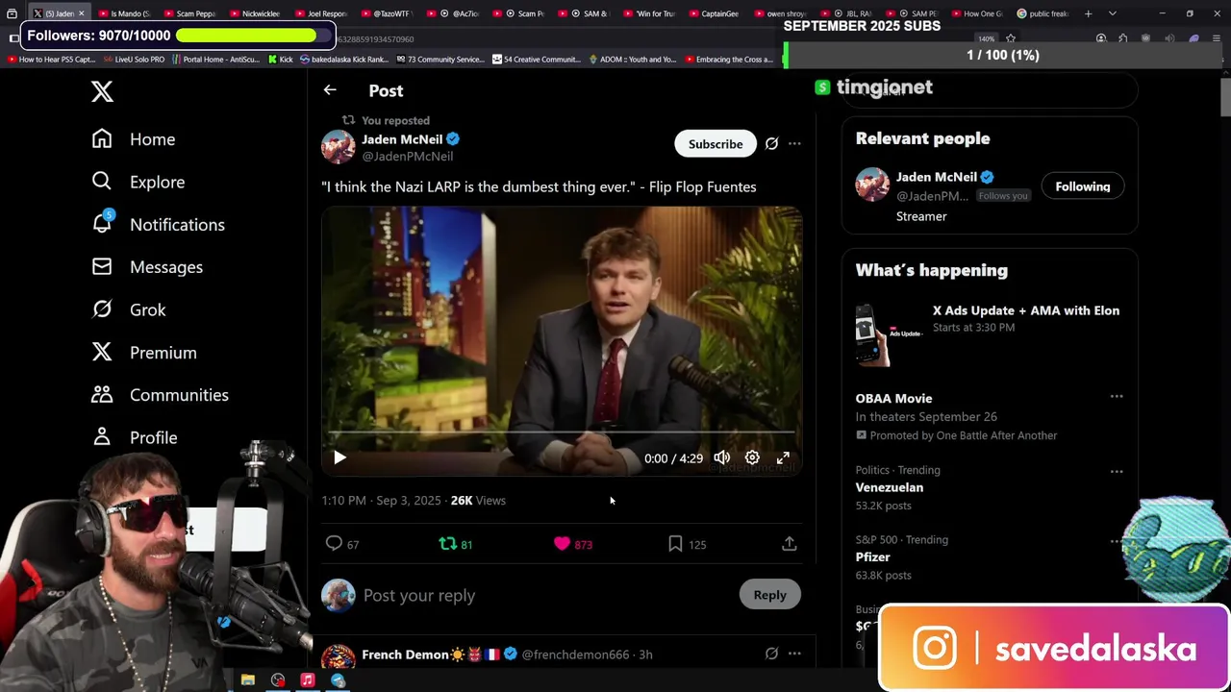Open the LiveU Solo PRO bookmark
This screenshot has width=1231, height=692.
click(134, 60)
